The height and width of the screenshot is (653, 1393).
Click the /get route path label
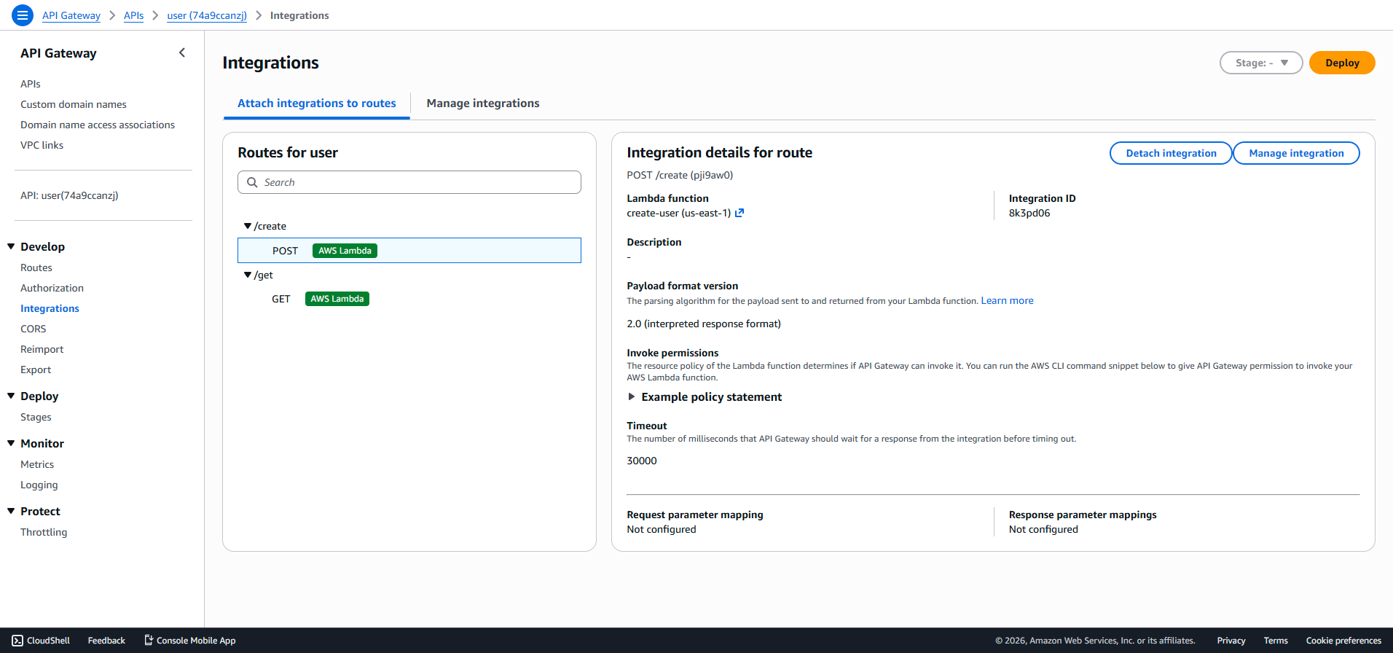264,275
